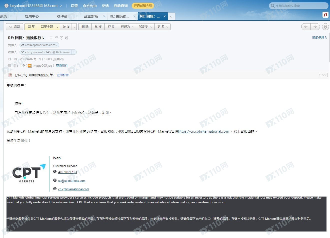Expand the tab list overflow chevron
Image resolution: width=330 pixels, height=238 pixels.
pyautogui.click(x=171, y=16)
